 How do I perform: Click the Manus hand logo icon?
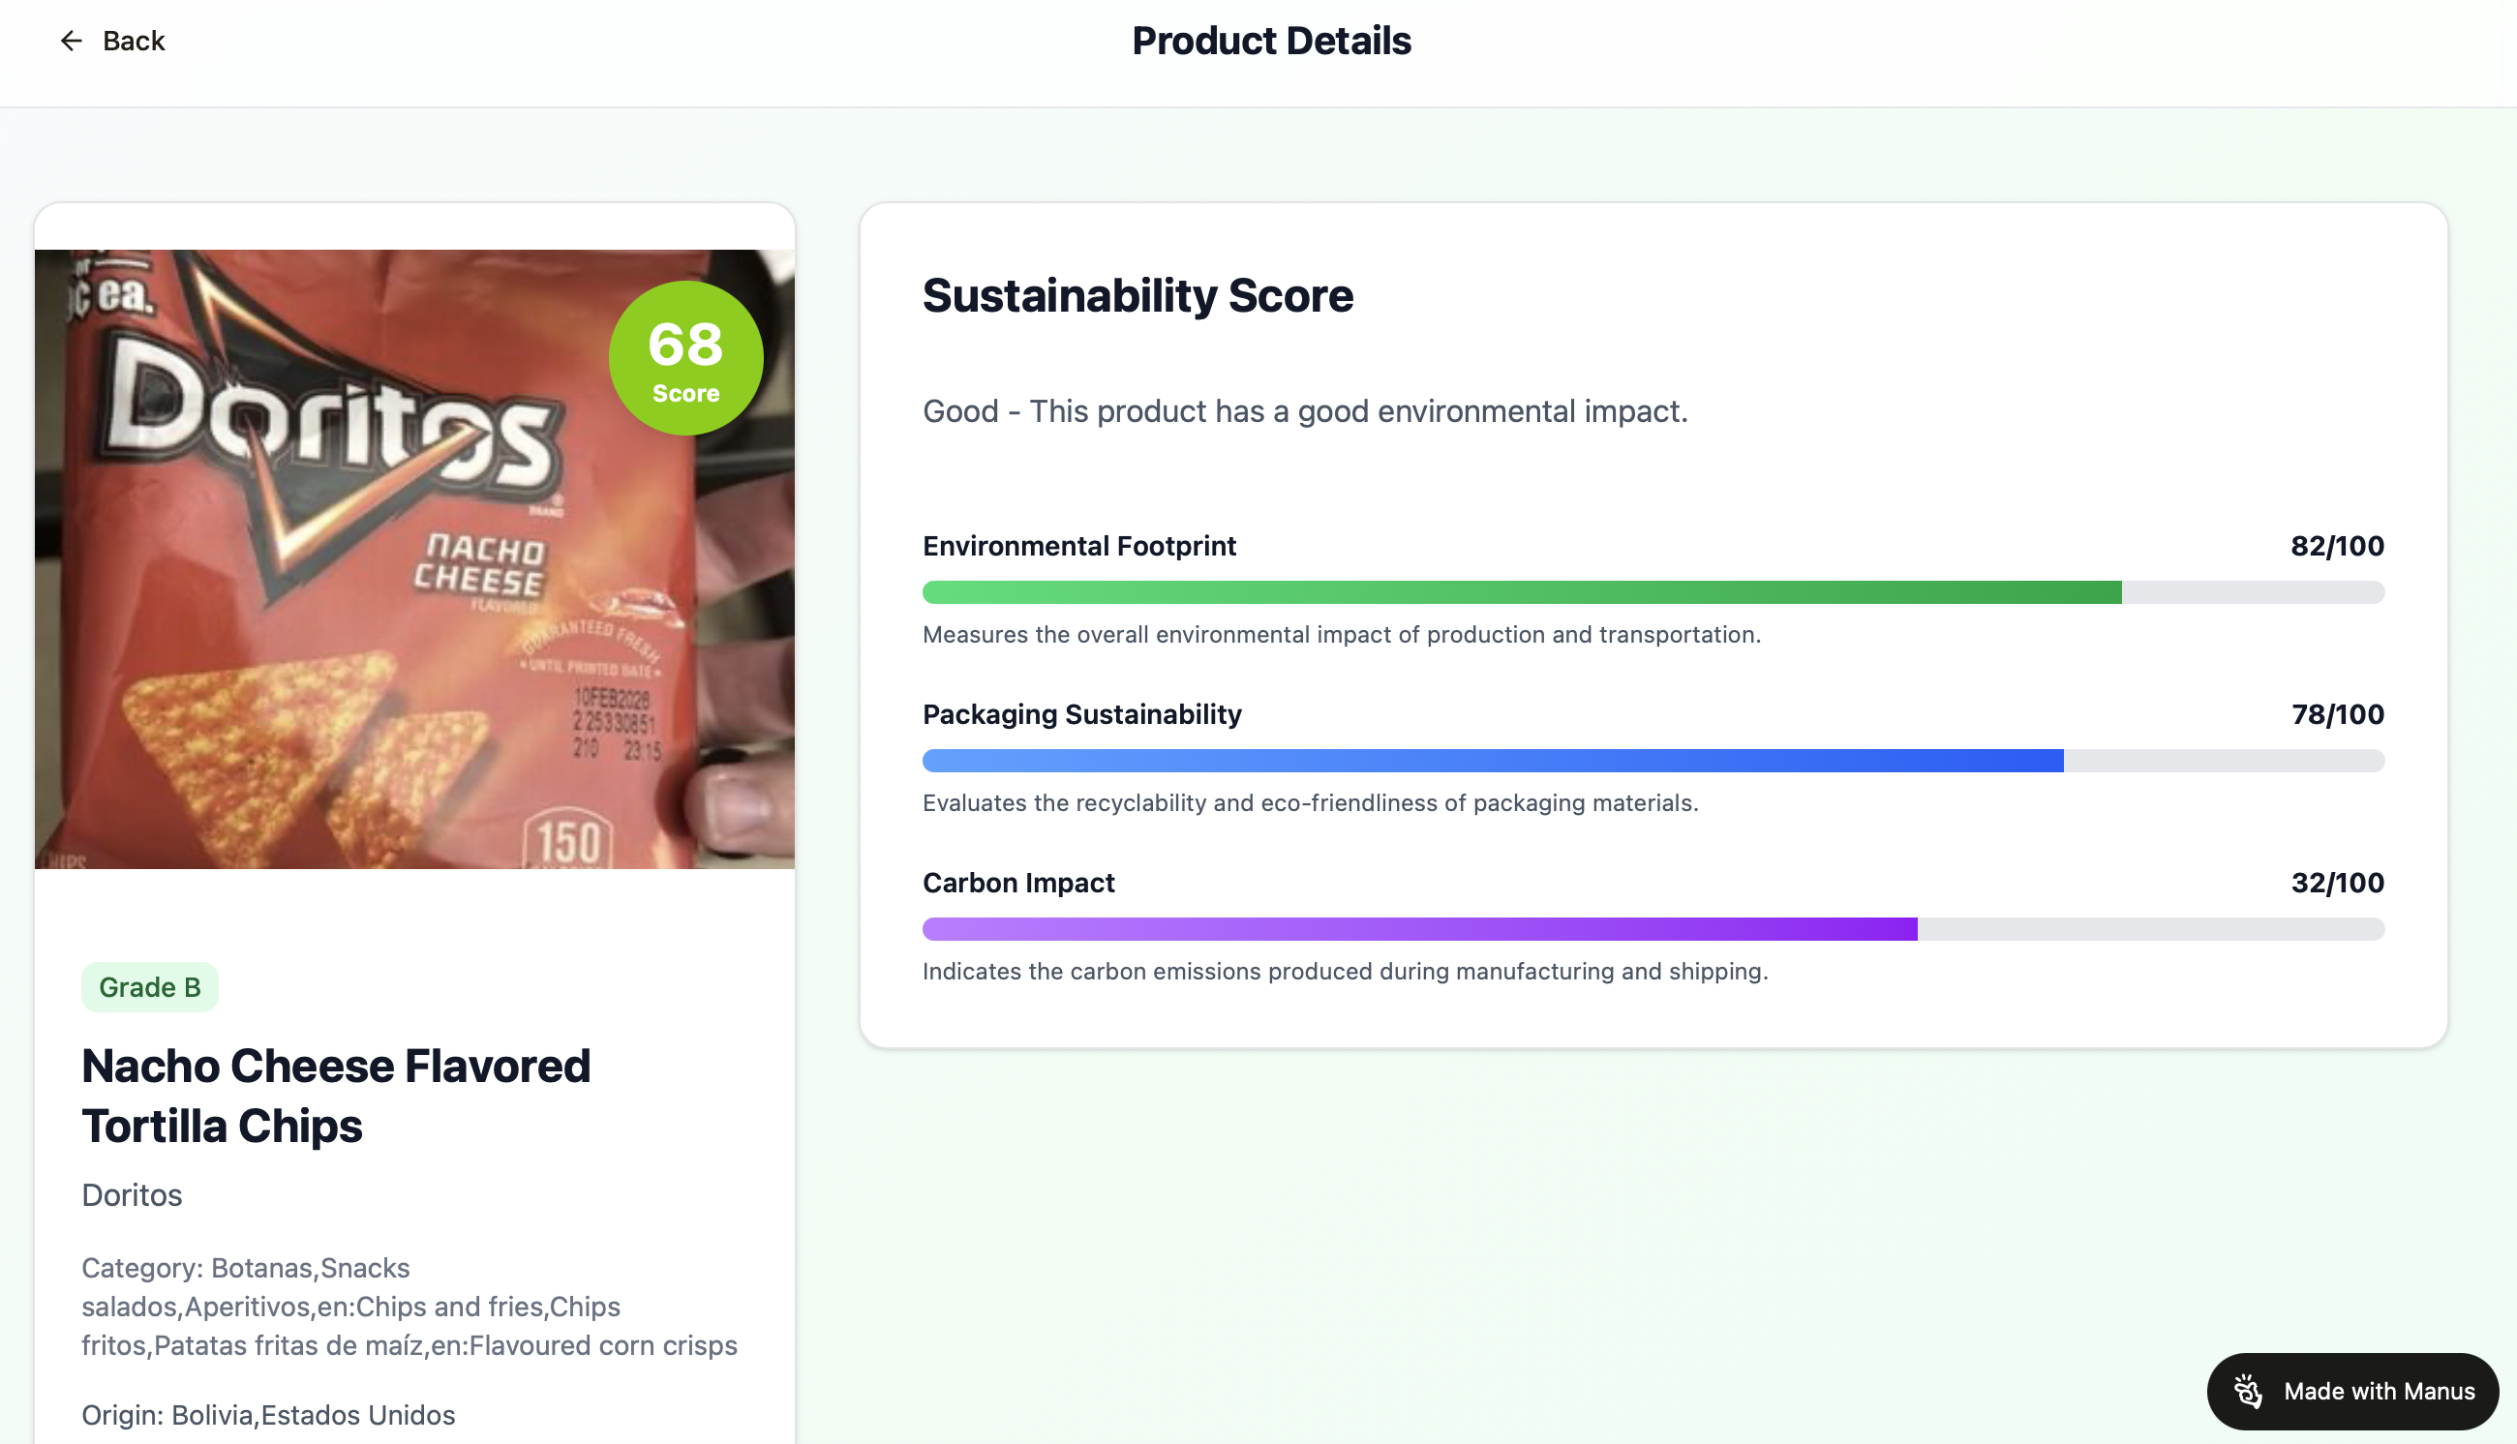coord(2247,1391)
